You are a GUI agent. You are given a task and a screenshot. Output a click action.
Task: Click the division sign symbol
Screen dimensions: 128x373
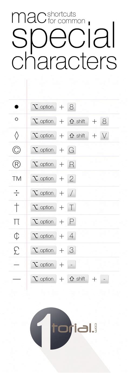(x=16, y=193)
